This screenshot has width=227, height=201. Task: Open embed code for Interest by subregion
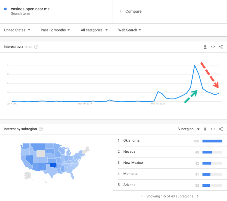click(x=213, y=129)
